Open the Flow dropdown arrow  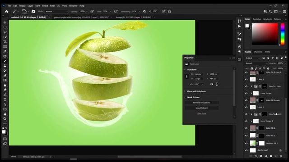[x=110, y=12]
